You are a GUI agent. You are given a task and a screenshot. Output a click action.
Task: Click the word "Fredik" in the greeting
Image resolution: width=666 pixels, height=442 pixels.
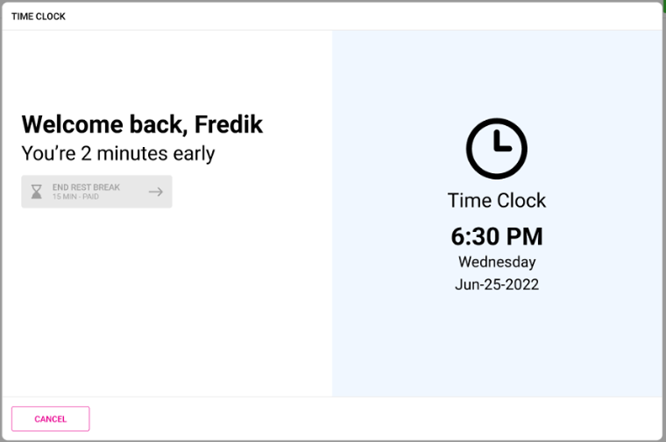(229, 124)
